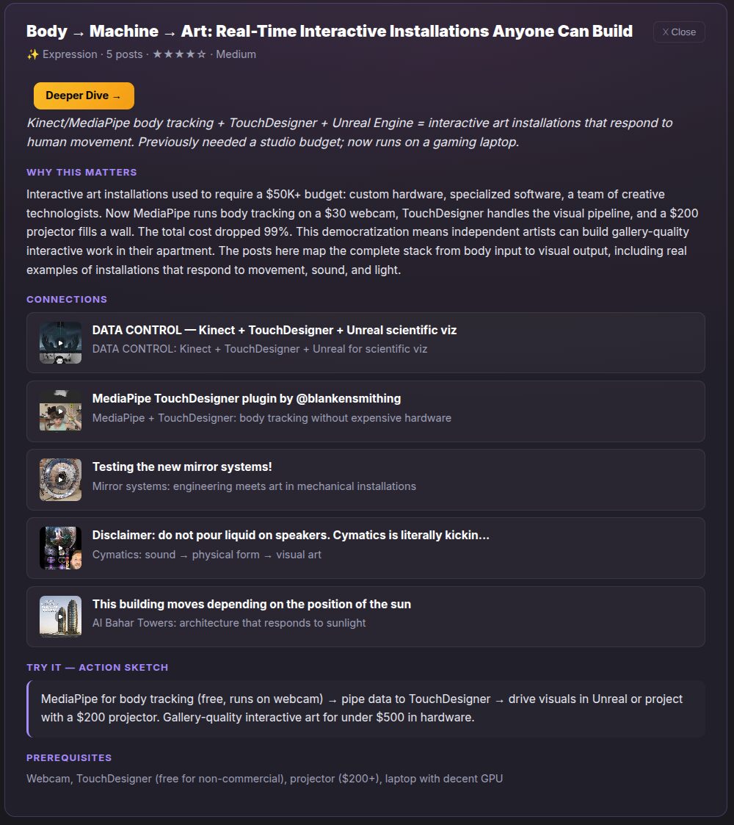This screenshot has height=825, width=734.
Task: Click the play icon on Cymatics speaker video
Action: tap(60, 548)
